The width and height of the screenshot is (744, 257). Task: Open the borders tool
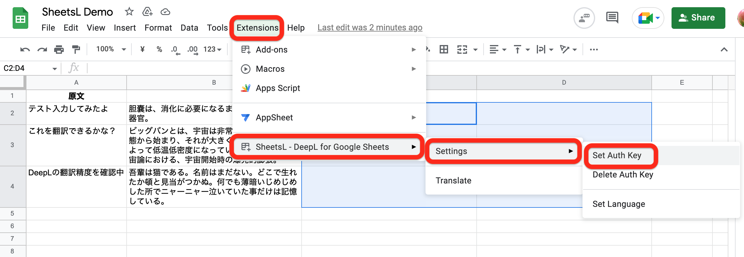(444, 49)
